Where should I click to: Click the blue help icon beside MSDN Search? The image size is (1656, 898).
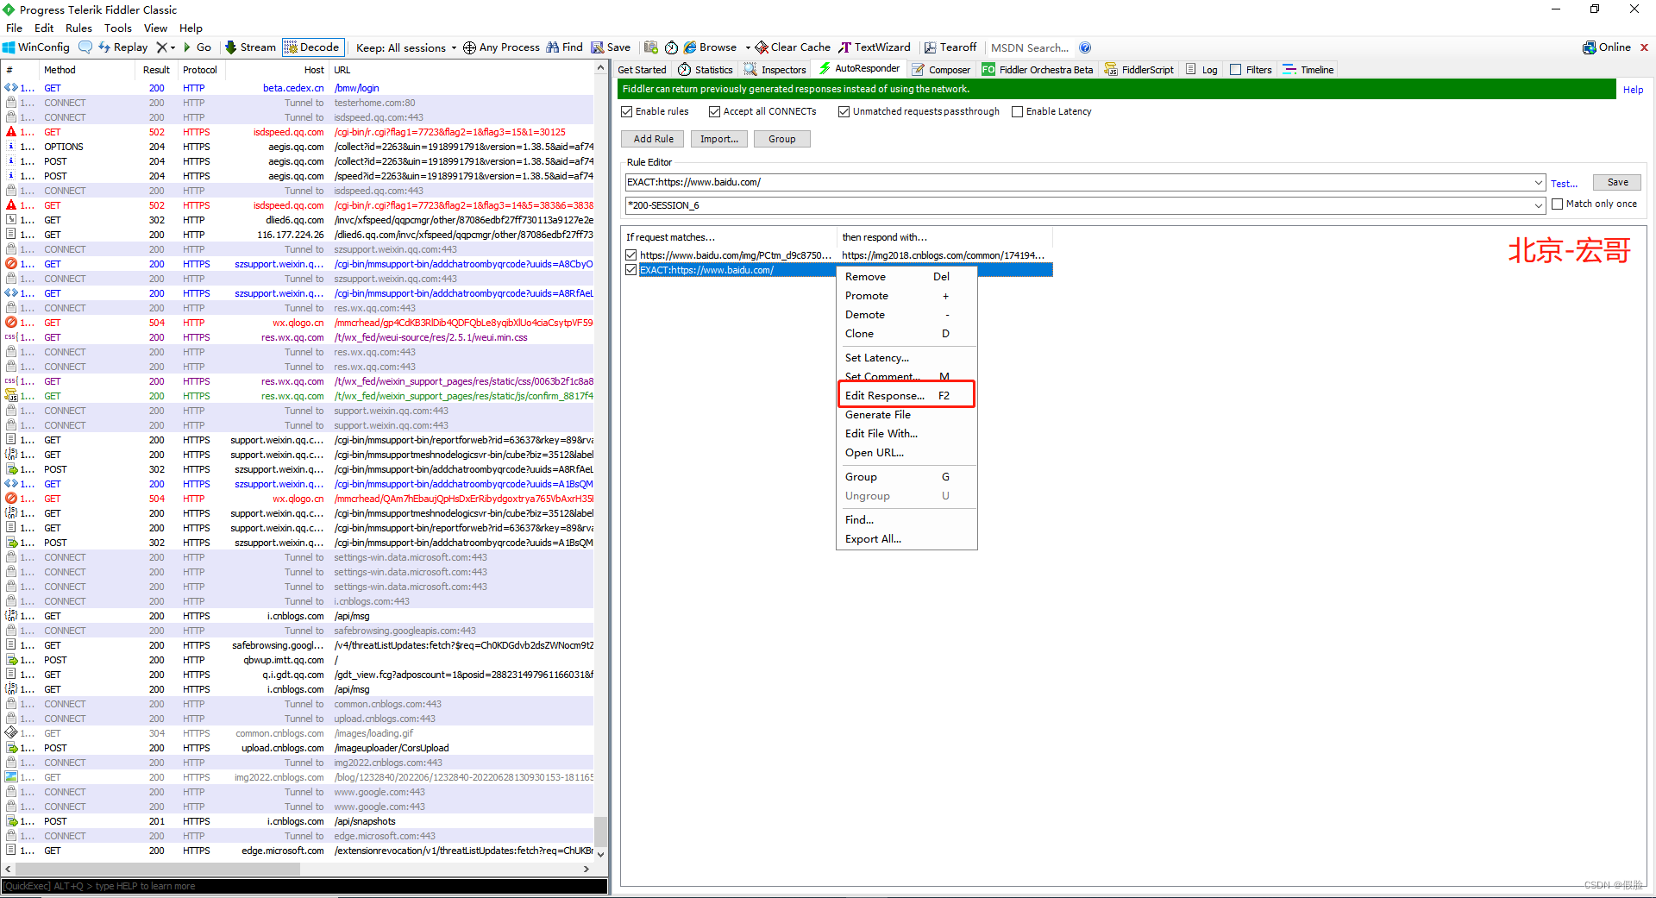coord(1085,47)
